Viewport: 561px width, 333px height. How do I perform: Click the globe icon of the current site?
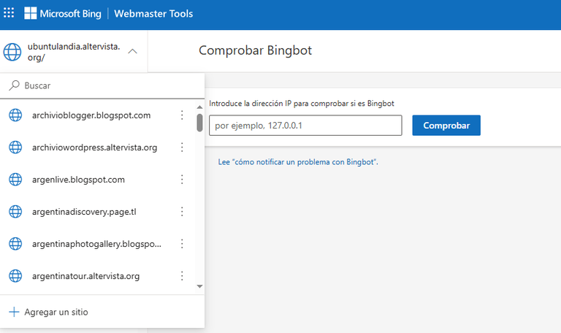(12, 52)
